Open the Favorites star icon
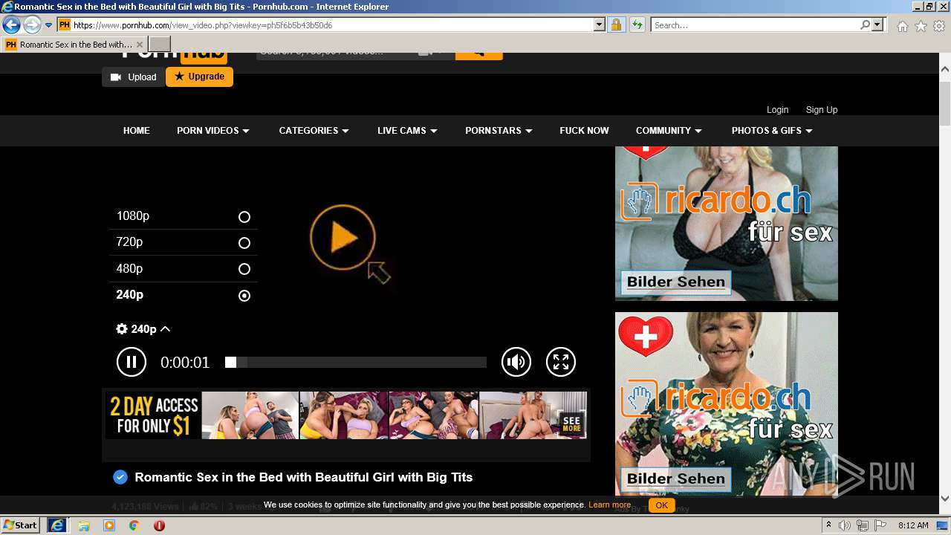951x535 pixels. [921, 26]
